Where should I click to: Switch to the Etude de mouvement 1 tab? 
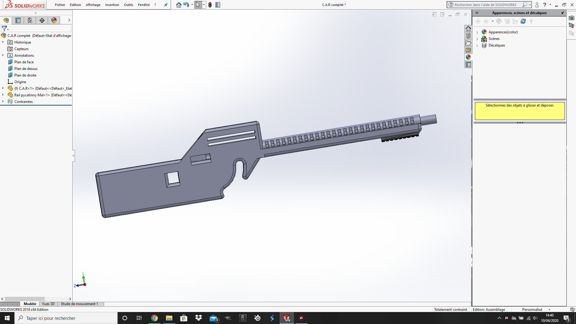[x=79, y=304]
